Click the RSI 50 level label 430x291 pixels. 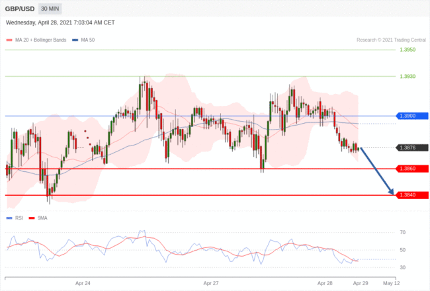click(403, 250)
